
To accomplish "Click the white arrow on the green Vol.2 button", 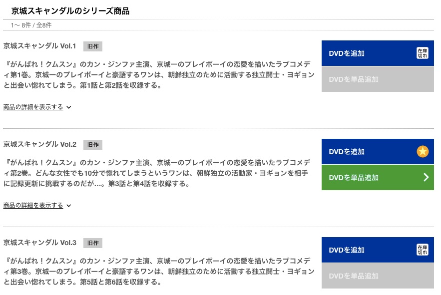I will point(426,177).
